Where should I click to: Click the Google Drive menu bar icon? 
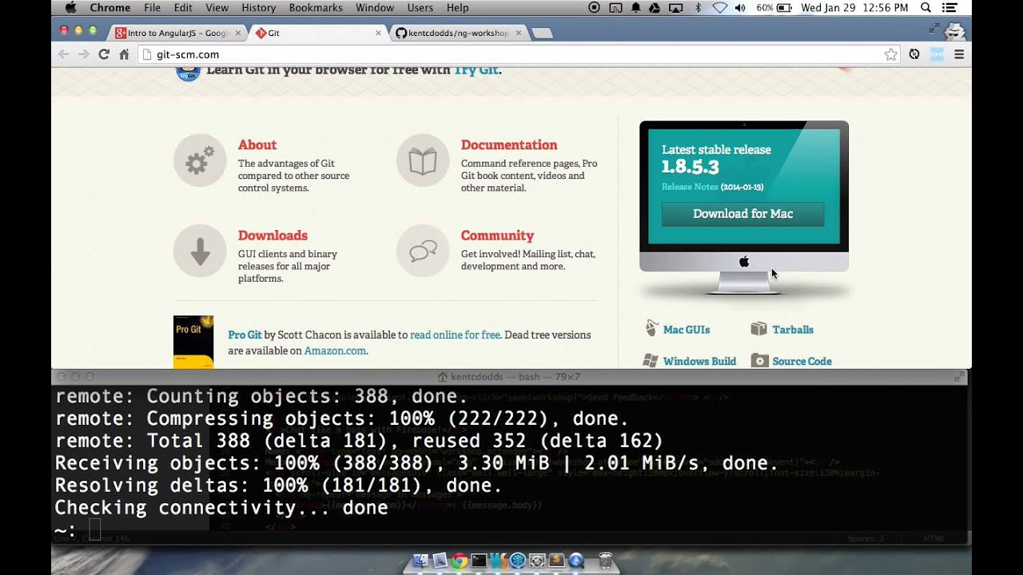pyautogui.click(x=655, y=8)
